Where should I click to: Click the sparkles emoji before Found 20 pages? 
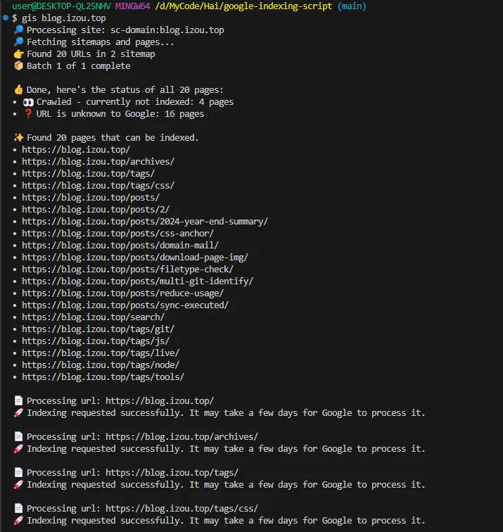pyautogui.click(x=19, y=138)
